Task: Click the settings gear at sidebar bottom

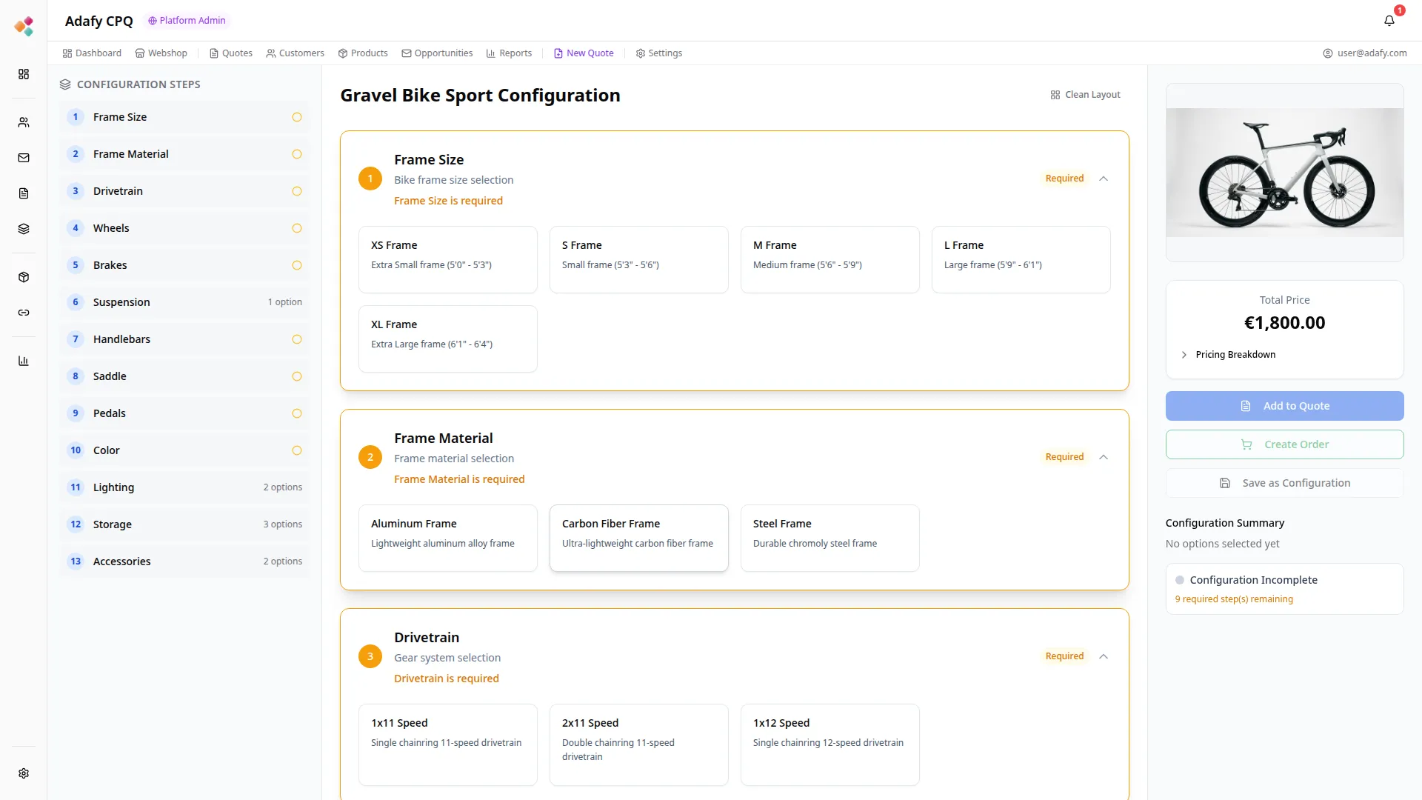Action: [x=24, y=773]
